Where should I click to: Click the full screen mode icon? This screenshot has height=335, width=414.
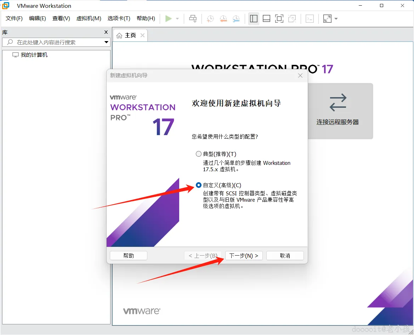(279, 18)
